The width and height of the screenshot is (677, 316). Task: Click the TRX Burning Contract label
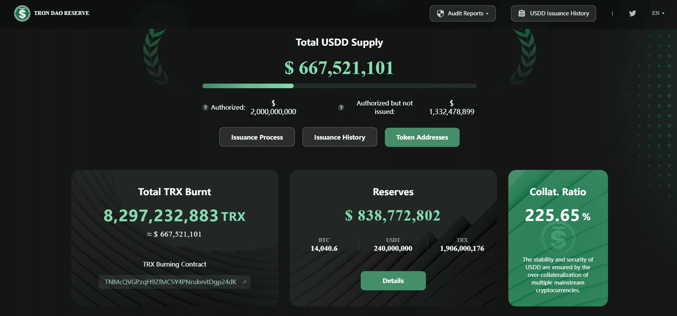coord(174,264)
